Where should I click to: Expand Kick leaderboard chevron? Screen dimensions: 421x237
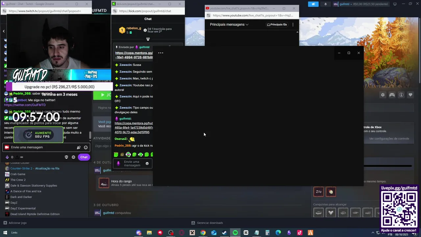pyautogui.click(x=148, y=39)
